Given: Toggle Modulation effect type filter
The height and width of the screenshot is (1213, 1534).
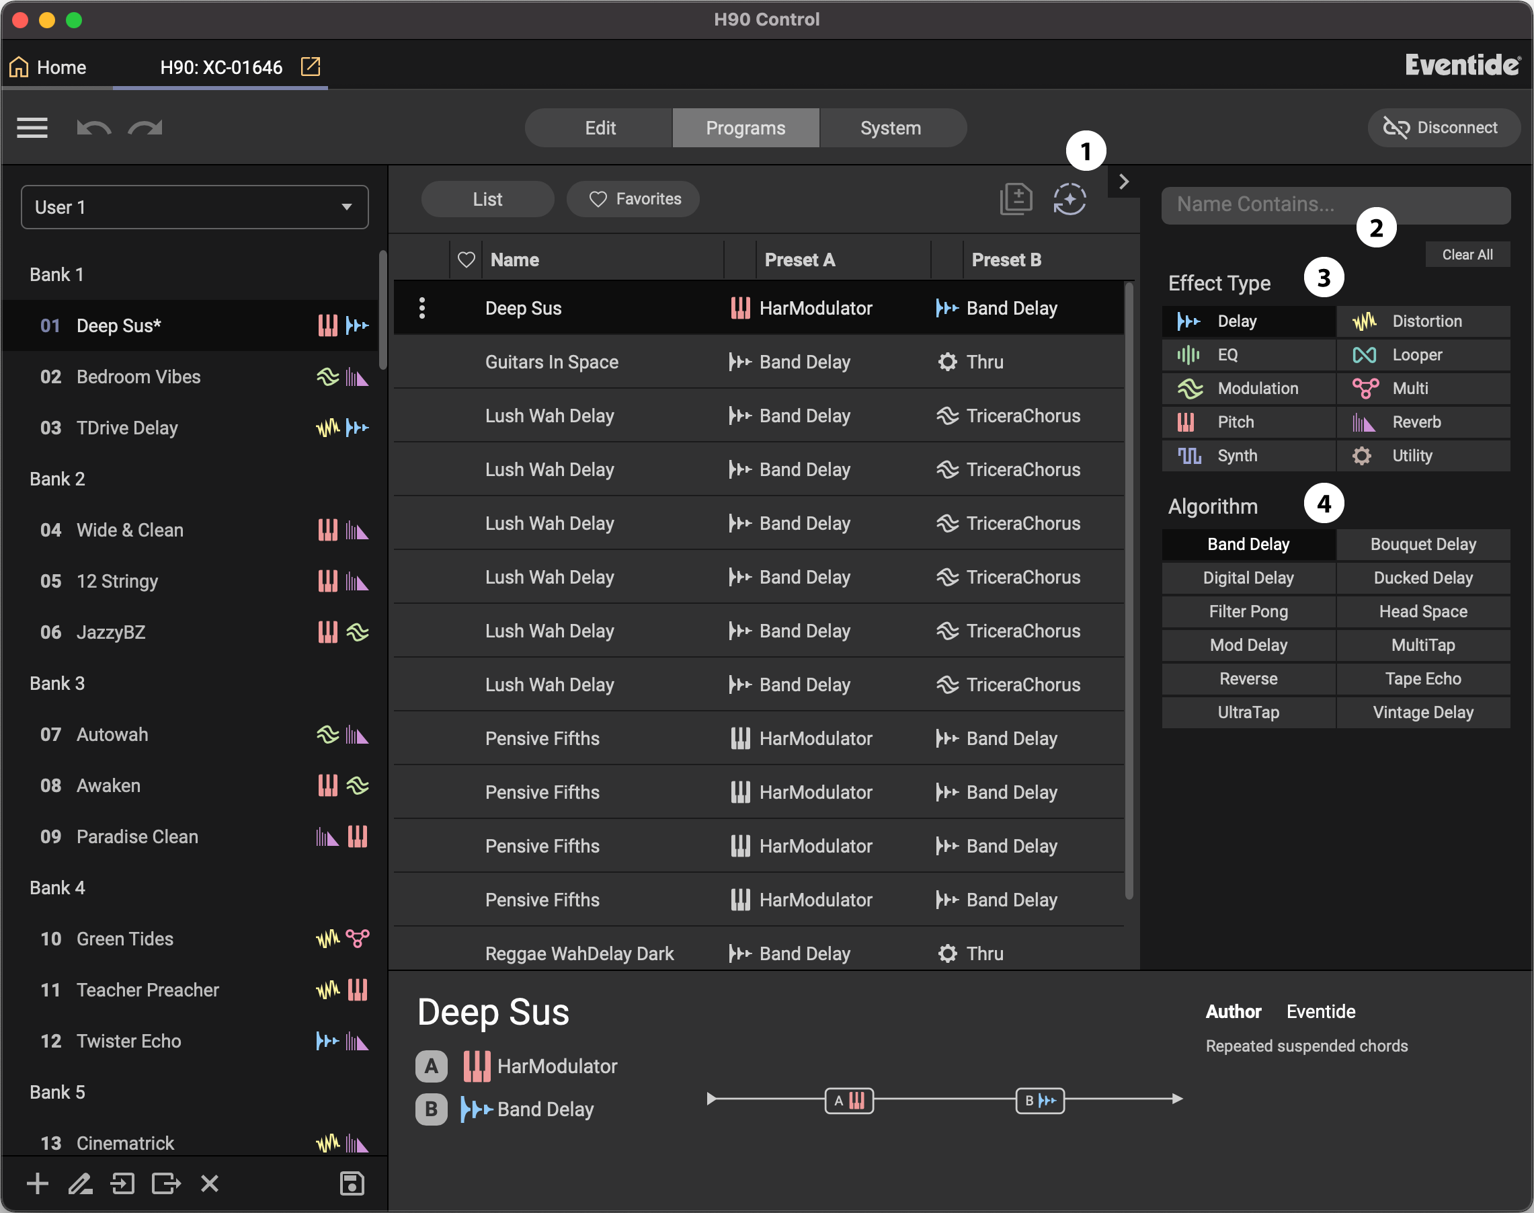Looking at the screenshot, I should pos(1248,389).
